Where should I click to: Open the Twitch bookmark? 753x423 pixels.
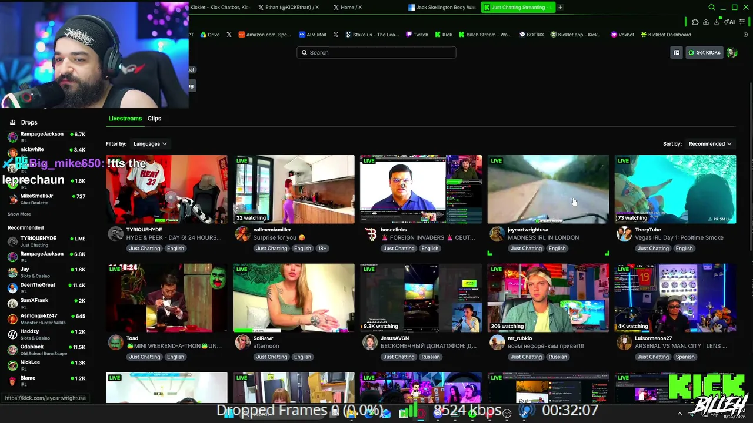(417, 35)
